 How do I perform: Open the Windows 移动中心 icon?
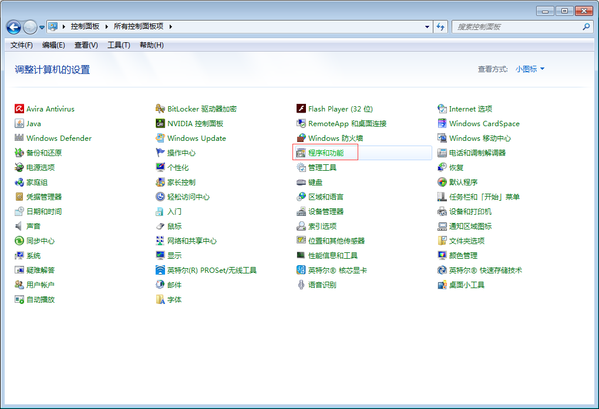(x=442, y=138)
